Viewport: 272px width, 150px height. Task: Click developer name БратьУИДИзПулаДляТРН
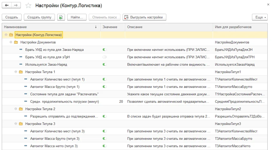click(x=235, y=57)
